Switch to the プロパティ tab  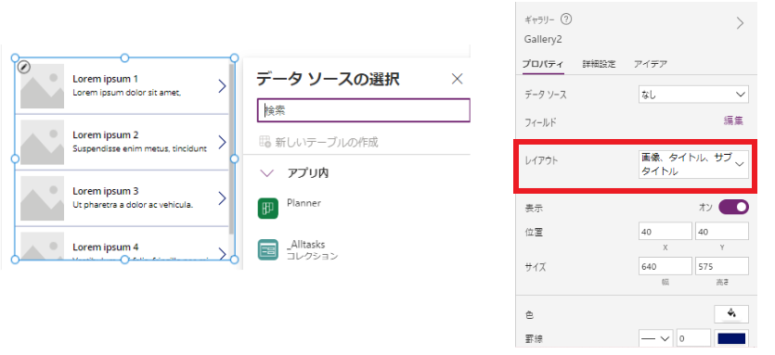(543, 64)
